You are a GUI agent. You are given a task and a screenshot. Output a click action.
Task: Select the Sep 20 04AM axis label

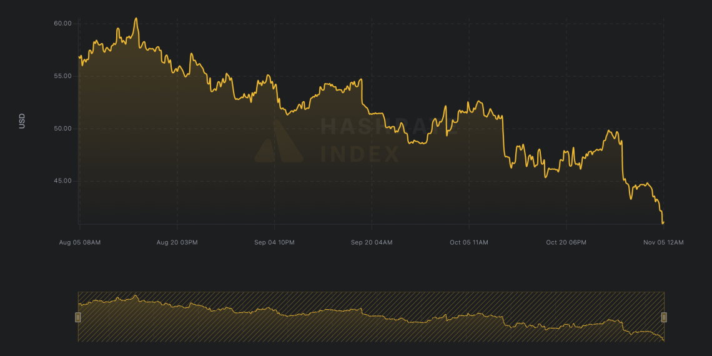(372, 242)
